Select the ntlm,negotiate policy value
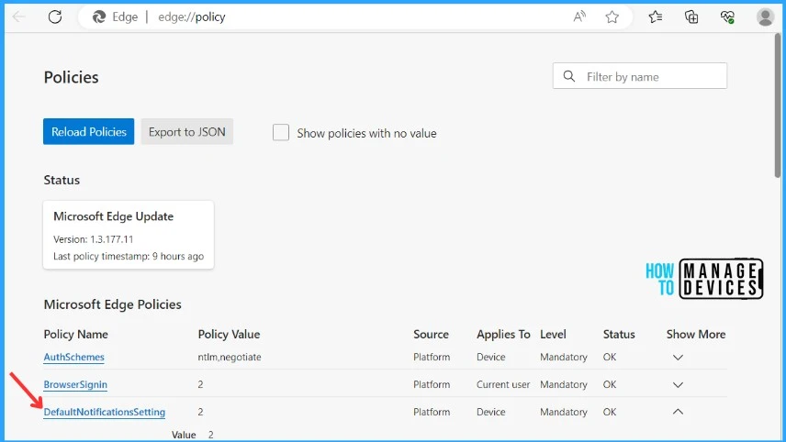 point(230,357)
